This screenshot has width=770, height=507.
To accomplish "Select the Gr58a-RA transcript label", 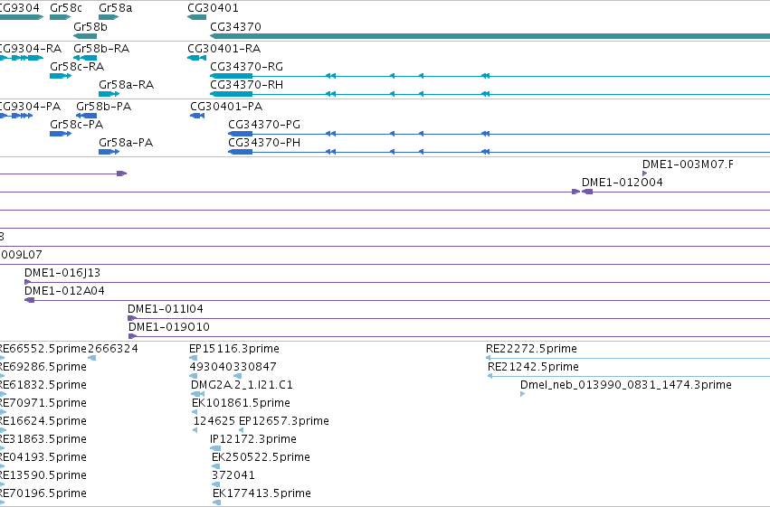I will [x=126, y=85].
